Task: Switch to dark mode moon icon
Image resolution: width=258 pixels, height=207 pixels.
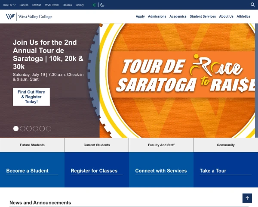Action: click(102, 5)
